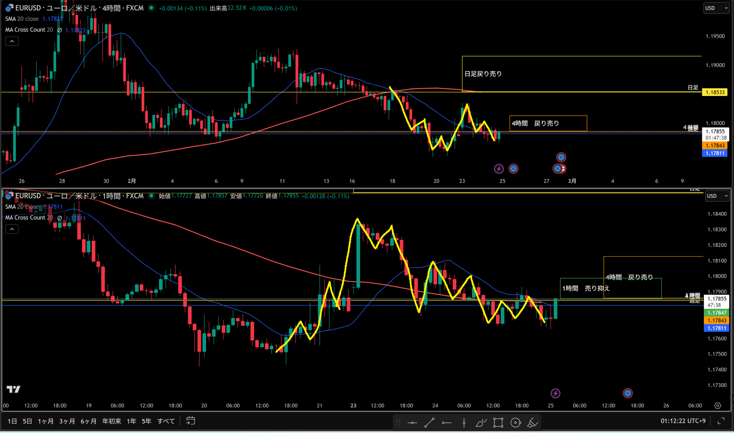Open the go-to-date calendar icon

190,421
